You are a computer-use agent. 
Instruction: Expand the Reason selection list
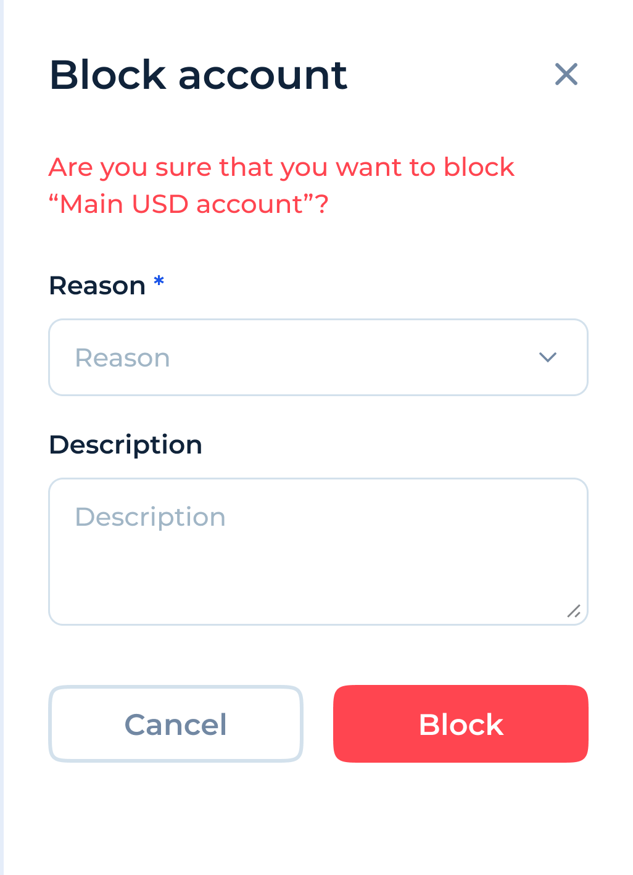(318, 357)
